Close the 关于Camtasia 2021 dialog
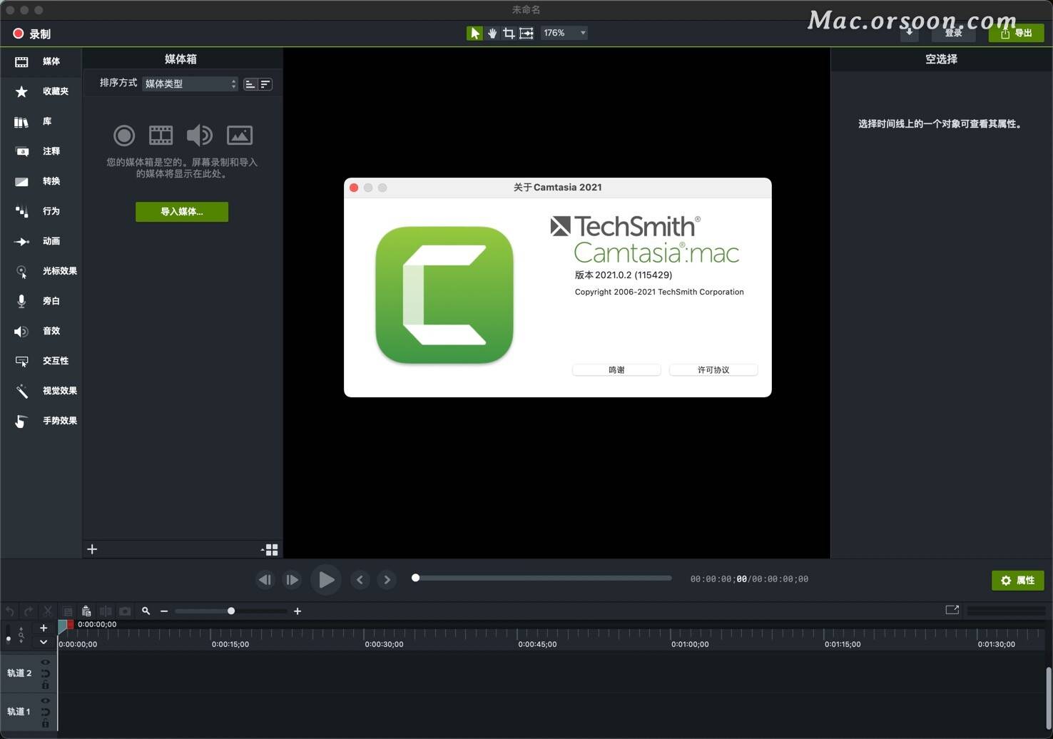The image size is (1053, 739). point(354,188)
